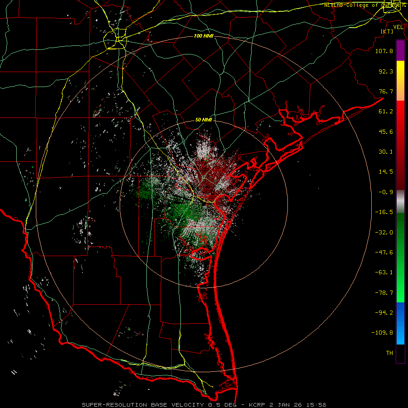Click the -16.5 value on velocity scale
The height and width of the screenshot is (408, 408).
pos(384,212)
